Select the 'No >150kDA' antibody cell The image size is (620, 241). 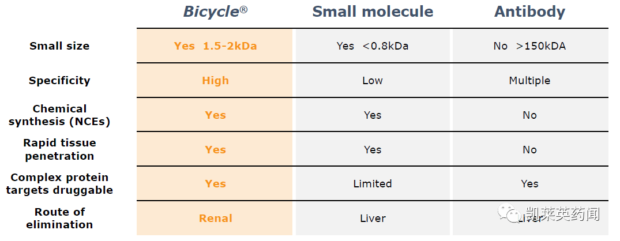(x=530, y=46)
